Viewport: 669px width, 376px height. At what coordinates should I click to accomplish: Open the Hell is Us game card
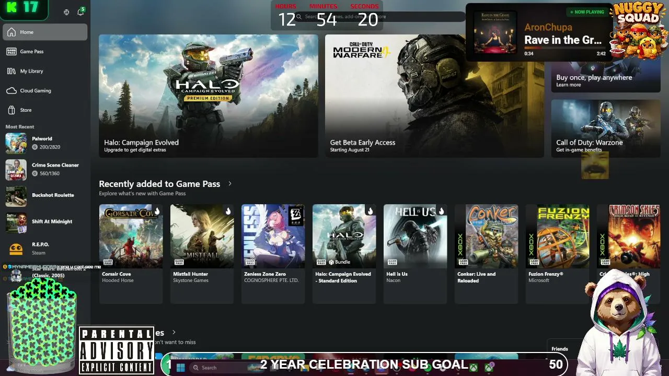416,253
